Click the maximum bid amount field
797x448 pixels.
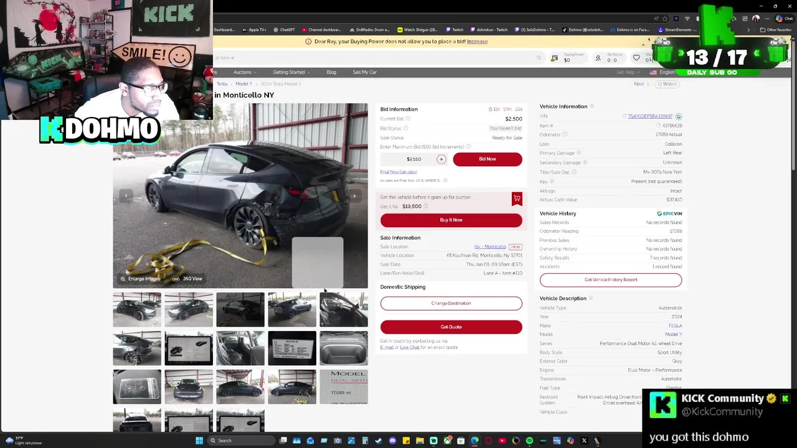pos(413,159)
